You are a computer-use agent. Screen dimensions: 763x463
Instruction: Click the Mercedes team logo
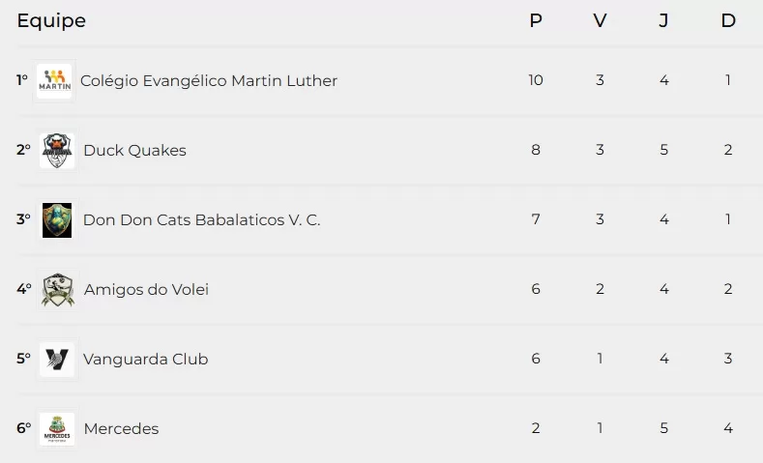pos(58,429)
